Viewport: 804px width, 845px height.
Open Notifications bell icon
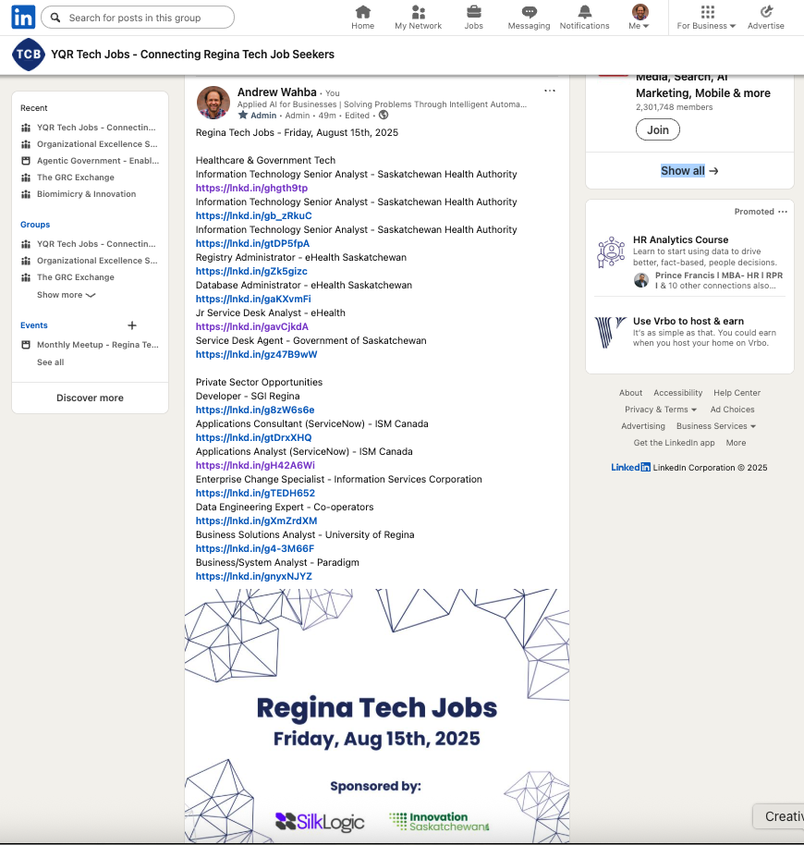tap(584, 12)
